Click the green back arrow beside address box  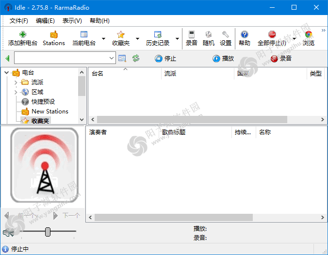pos(8,58)
